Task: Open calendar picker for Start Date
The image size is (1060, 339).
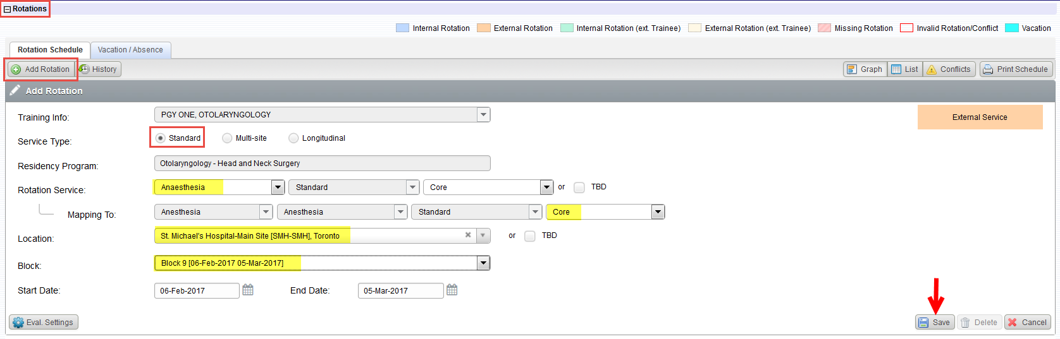Action: point(248,290)
